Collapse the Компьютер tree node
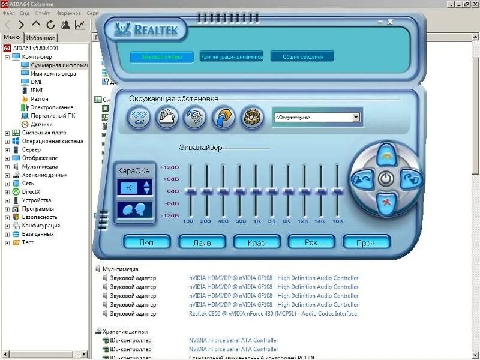Image resolution: width=480 pixels, height=360 pixels. point(7,57)
